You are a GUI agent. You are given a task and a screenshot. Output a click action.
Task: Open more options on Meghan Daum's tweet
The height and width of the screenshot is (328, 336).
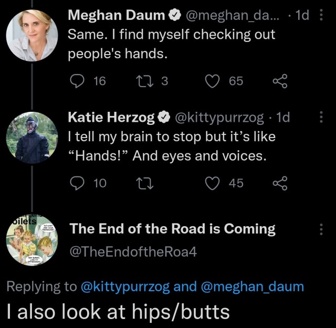click(321, 16)
